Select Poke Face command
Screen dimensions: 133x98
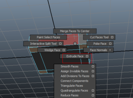(x=100, y=44)
